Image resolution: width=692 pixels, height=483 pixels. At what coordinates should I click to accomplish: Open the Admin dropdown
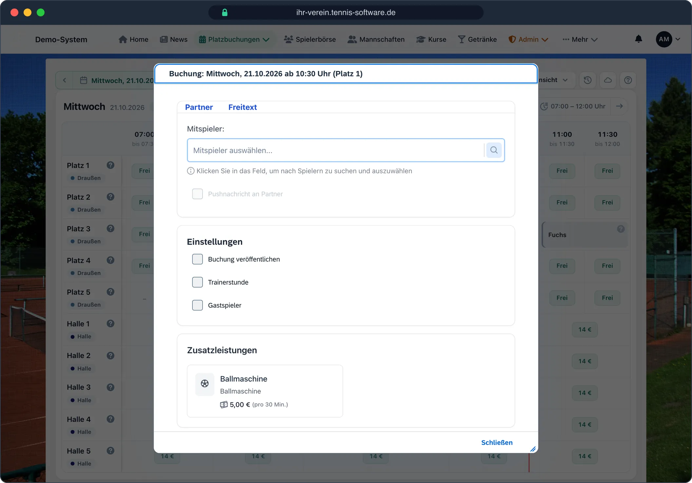(528, 39)
